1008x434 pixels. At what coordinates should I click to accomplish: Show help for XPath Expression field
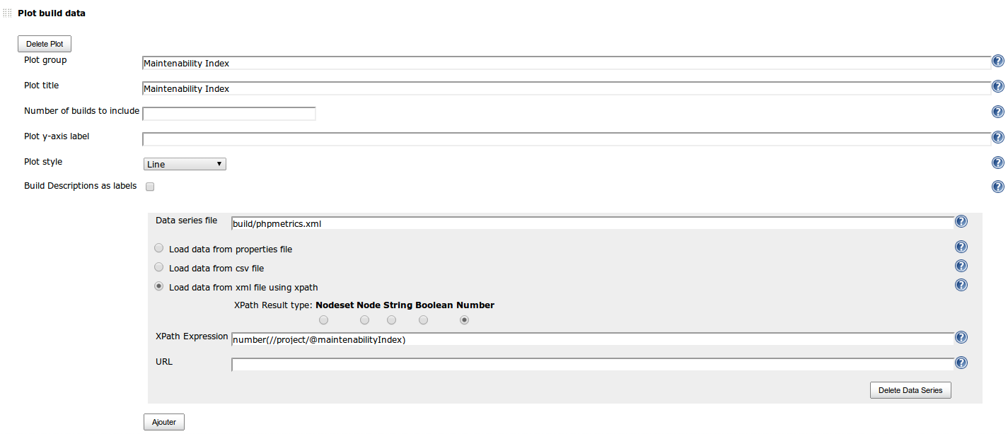point(961,337)
